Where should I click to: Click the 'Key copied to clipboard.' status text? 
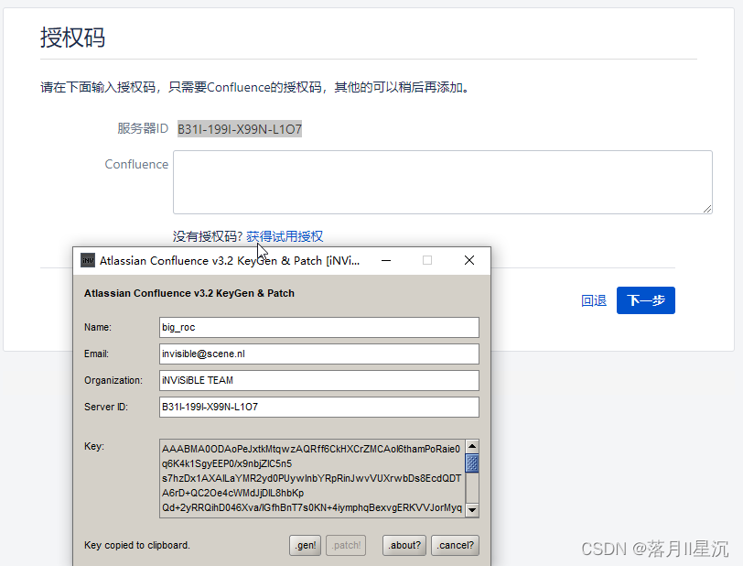pos(137,546)
